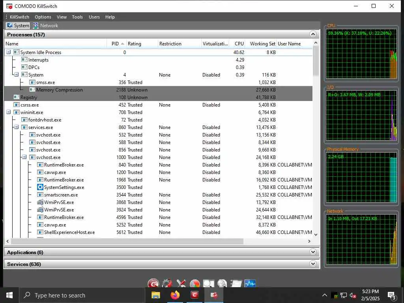
Task: Click the Network tab's computers icon
Action: (x=36, y=26)
